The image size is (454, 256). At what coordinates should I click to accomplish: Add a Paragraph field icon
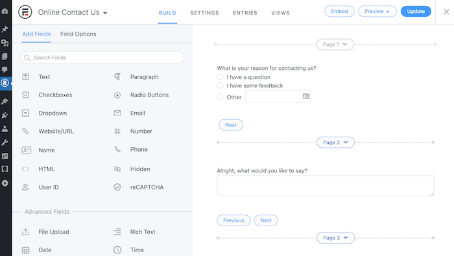[x=117, y=76]
